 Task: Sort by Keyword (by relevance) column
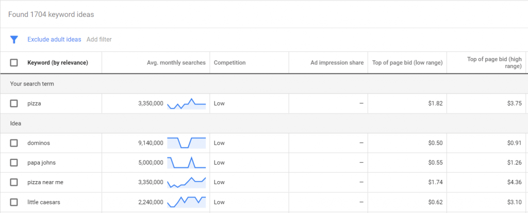point(58,63)
